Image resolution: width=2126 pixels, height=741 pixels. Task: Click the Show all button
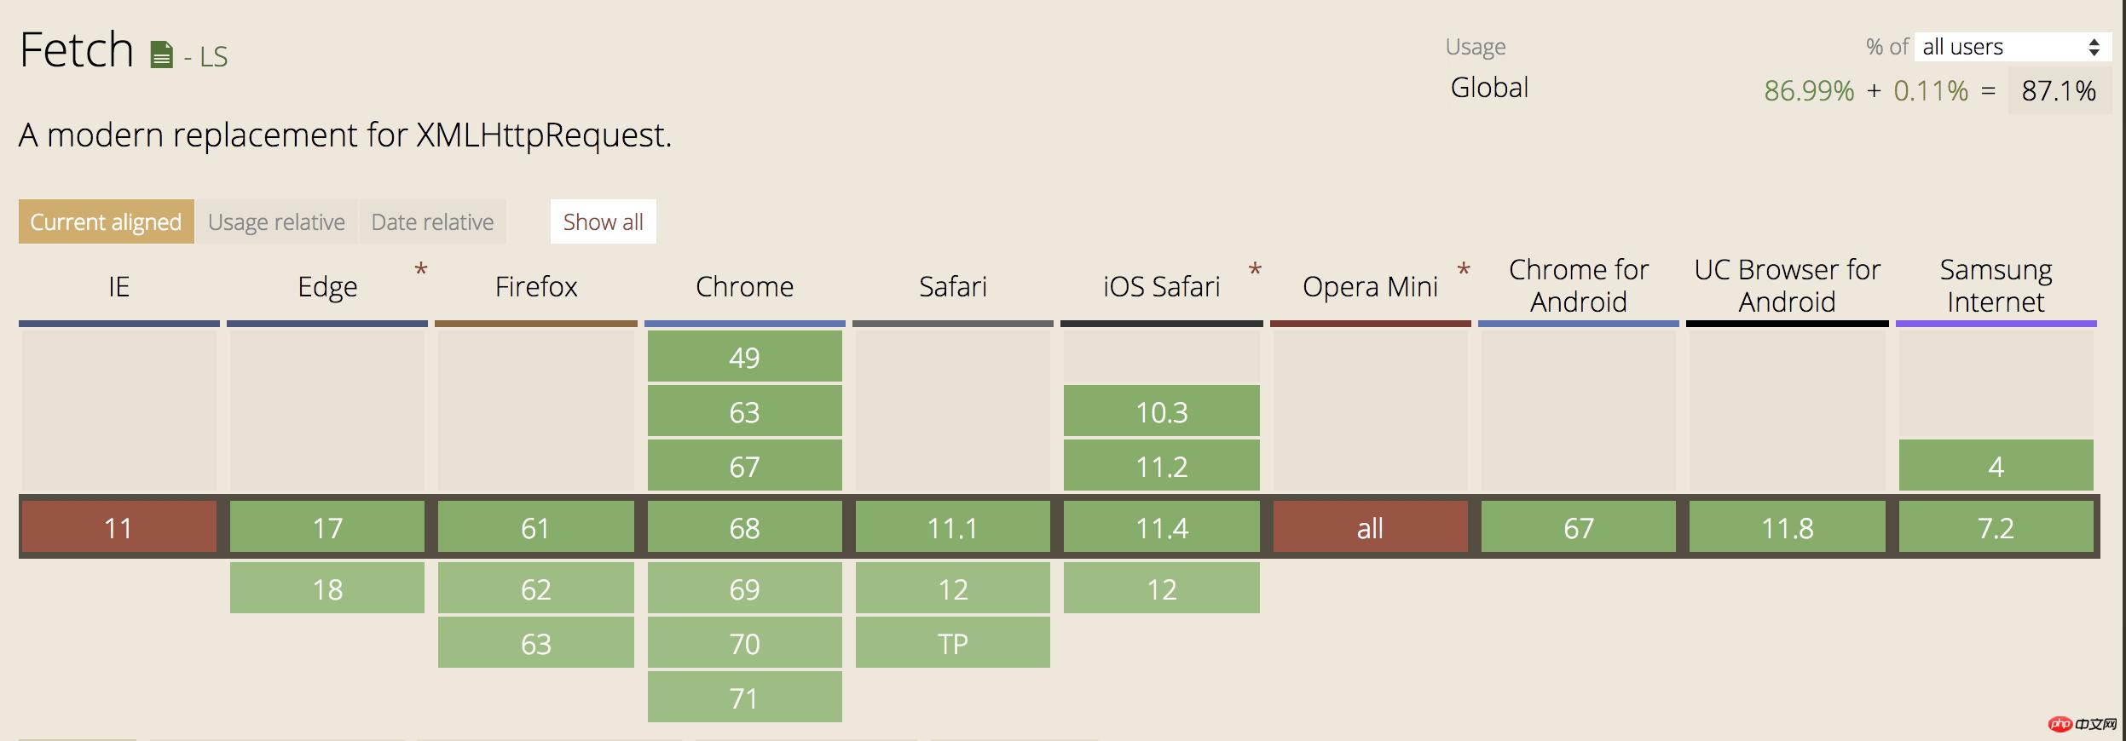pos(603,222)
